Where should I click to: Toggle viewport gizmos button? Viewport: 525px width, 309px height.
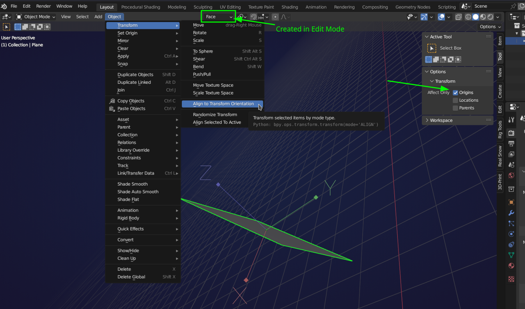424,17
